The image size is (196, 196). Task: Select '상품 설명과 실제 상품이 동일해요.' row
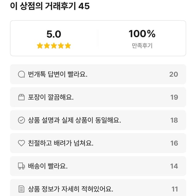[x=98, y=120]
